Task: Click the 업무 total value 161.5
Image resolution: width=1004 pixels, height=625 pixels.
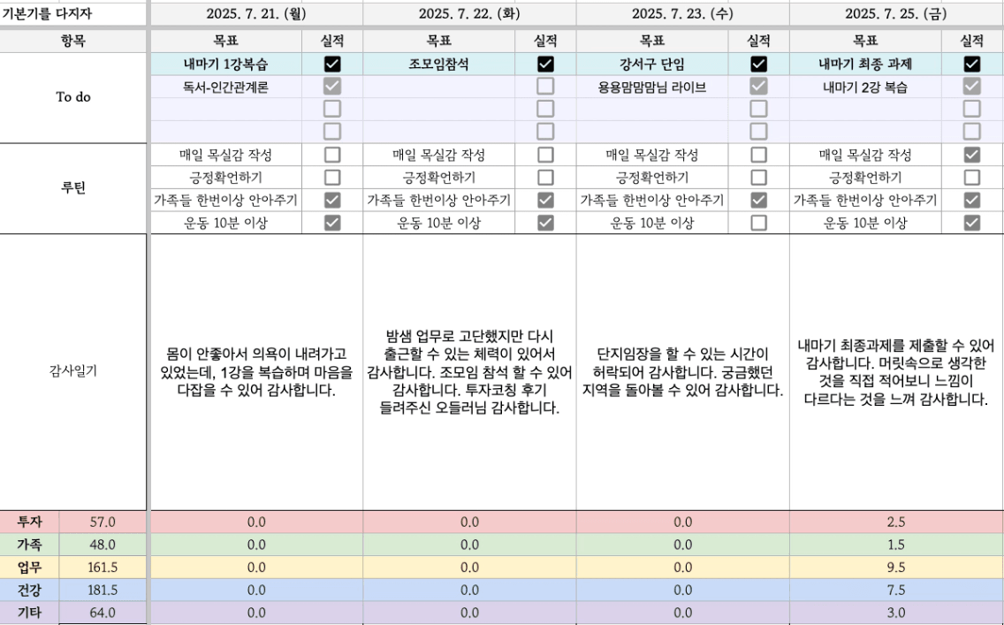Action: (x=103, y=568)
